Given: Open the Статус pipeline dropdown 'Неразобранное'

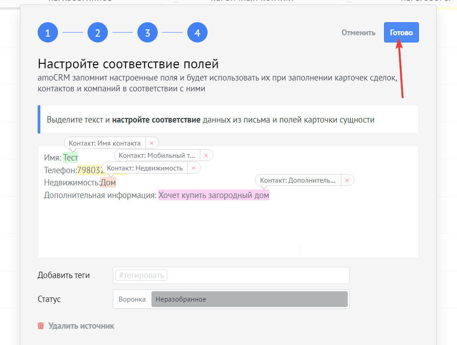Looking at the screenshot, I should coord(249,299).
